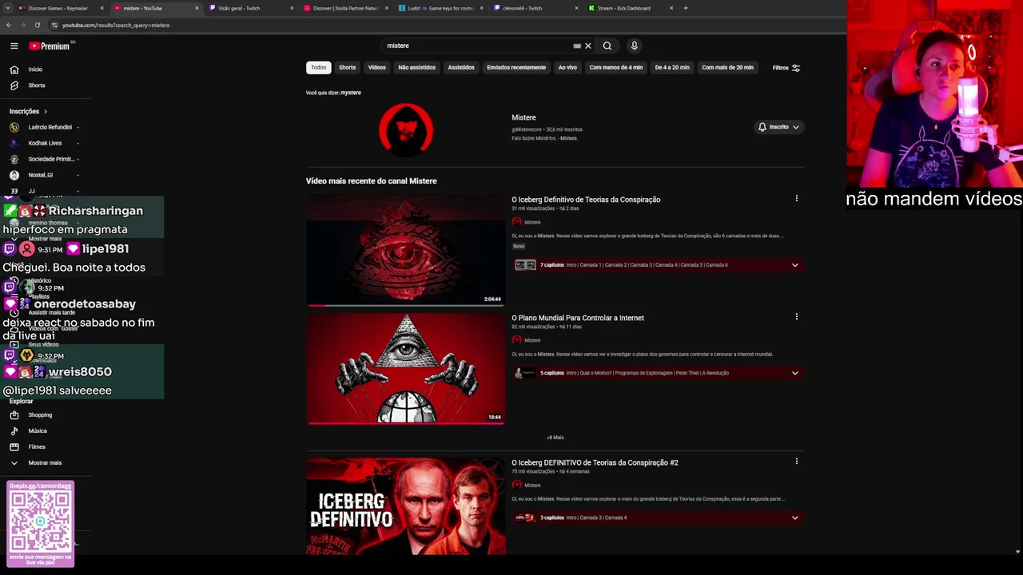Expand 3 capítulos chapter list
Viewport: 1023px width, 575px height.
pyautogui.click(x=795, y=517)
